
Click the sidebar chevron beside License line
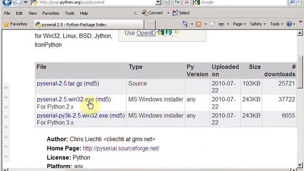click(x=6, y=156)
